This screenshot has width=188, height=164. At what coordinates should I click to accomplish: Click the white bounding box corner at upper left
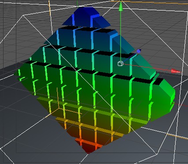pyautogui.click(x=23, y=15)
